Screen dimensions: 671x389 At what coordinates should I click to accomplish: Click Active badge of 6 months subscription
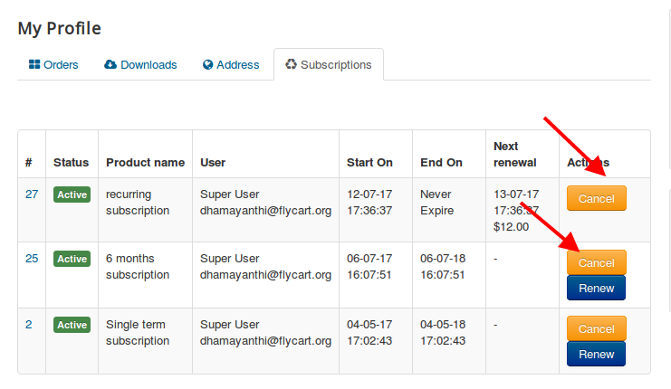tap(72, 259)
